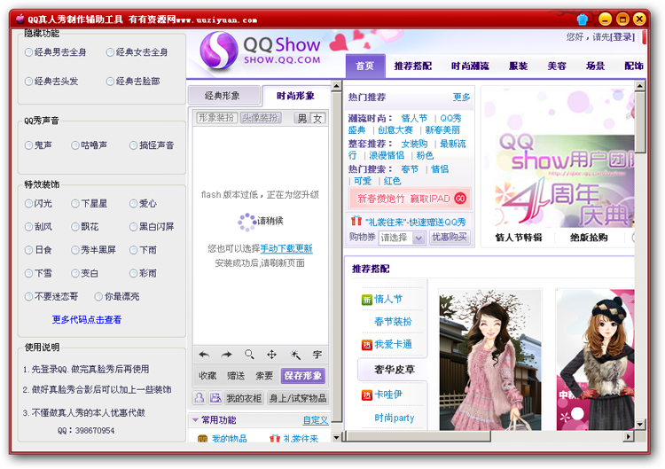Screen dimensions: 665x469
Task: Click the redo arrow in avatar toolbar
Action: point(226,355)
